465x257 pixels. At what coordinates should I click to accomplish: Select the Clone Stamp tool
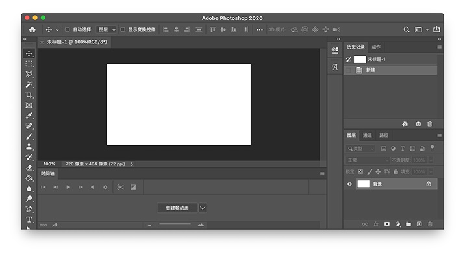coord(29,147)
